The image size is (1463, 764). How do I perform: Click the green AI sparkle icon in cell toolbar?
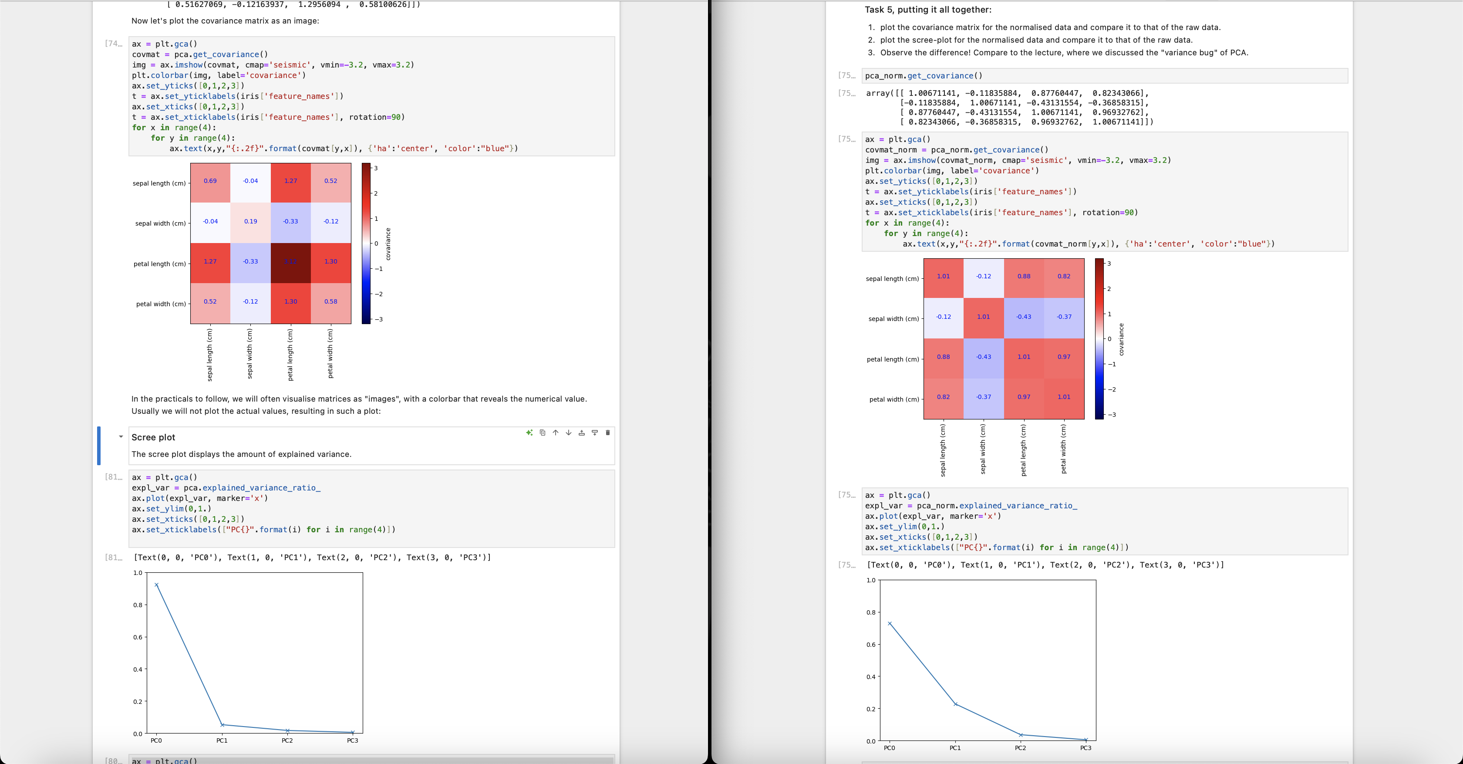click(529, 432)
